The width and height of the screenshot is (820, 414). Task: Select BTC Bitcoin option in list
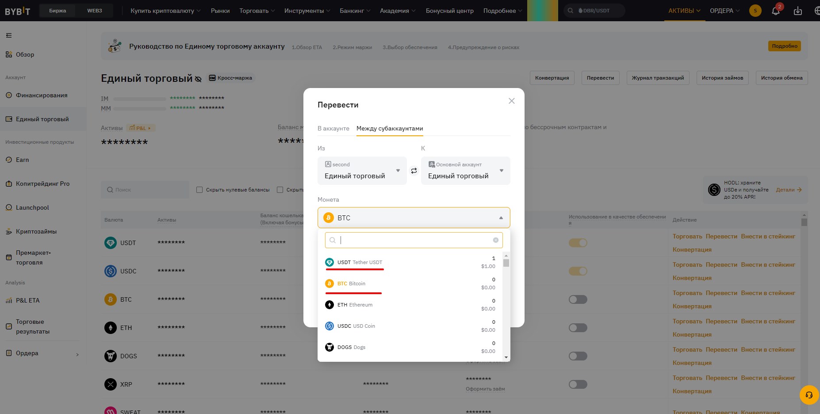pos(410,284)
